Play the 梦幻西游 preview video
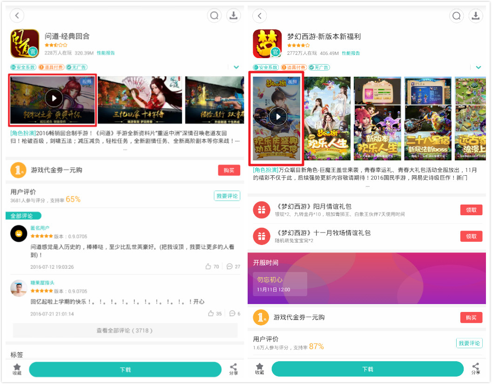 (x=278, y=117)
